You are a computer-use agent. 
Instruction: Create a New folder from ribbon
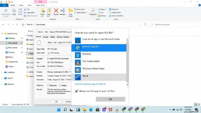71,12
